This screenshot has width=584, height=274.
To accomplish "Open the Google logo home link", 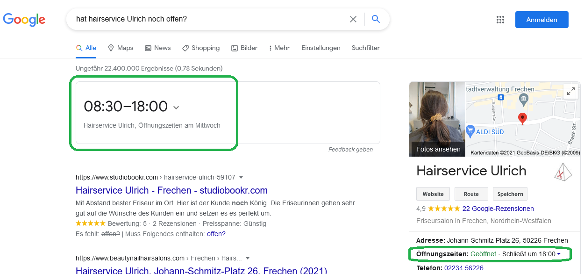I will click(x=24, y=19).
